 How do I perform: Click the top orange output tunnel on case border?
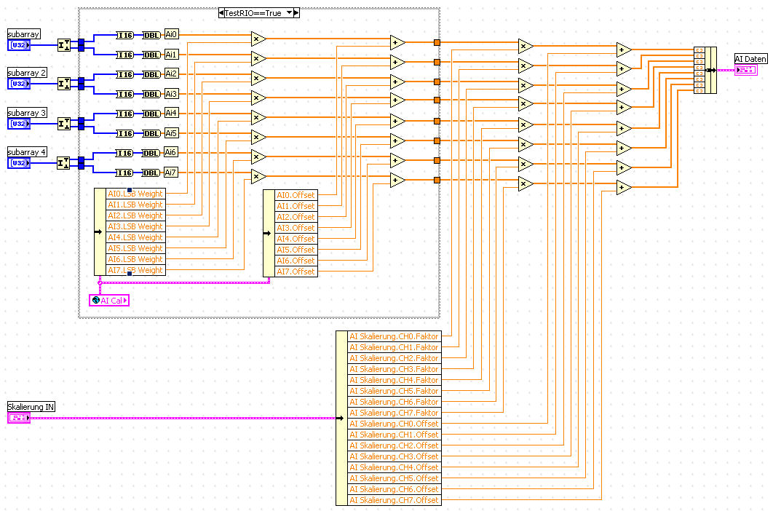tap(437, 42)
